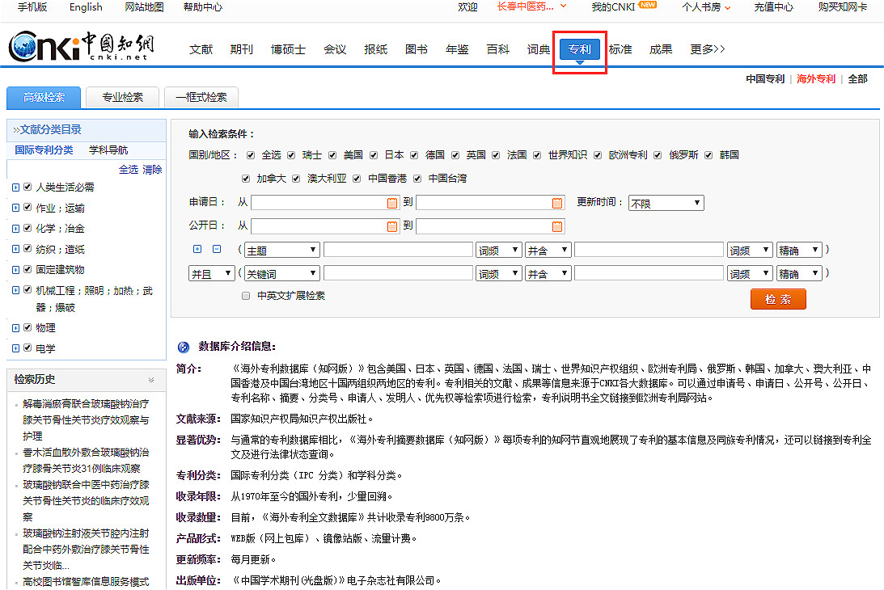This screenshot has width=884, height=590.
Task: Expand the 人类生活必需 tree node
Action: click(16, 188)
